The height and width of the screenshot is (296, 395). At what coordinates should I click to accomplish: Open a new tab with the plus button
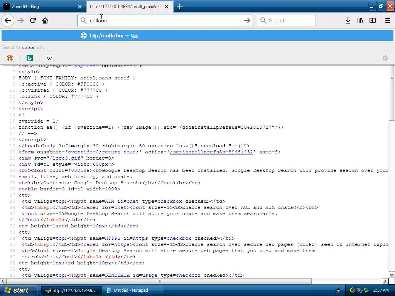(180, 6)
